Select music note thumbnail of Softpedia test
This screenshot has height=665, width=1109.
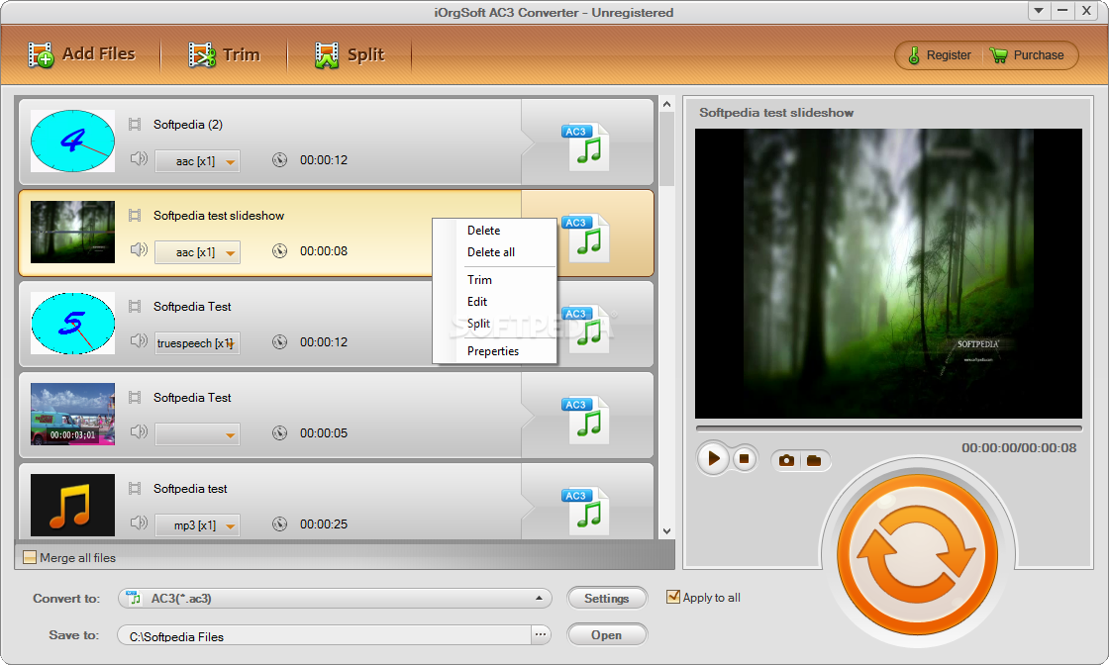point(73,505)
